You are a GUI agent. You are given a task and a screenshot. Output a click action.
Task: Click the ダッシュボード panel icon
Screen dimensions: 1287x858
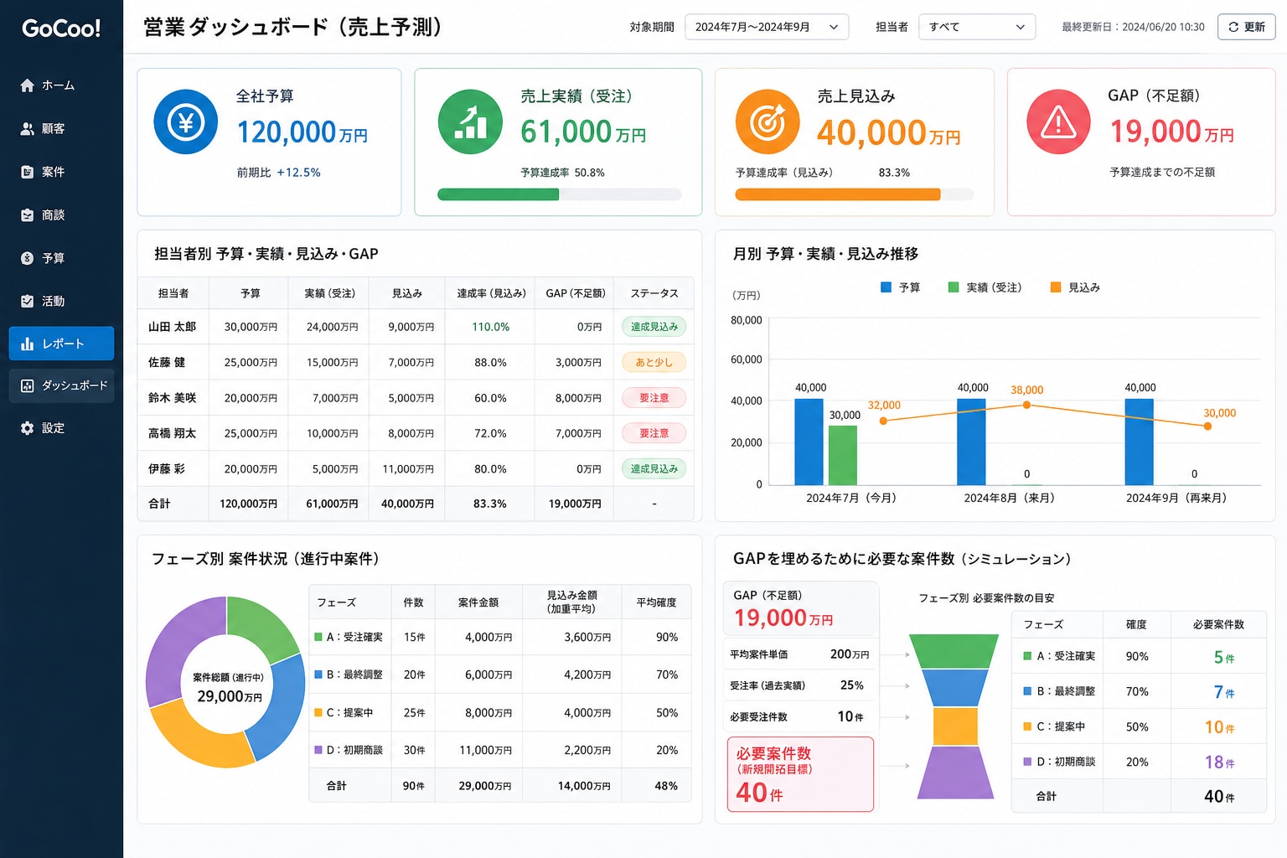pos(28,385)
